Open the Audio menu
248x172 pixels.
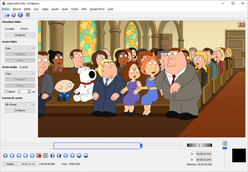coord(55,9)
